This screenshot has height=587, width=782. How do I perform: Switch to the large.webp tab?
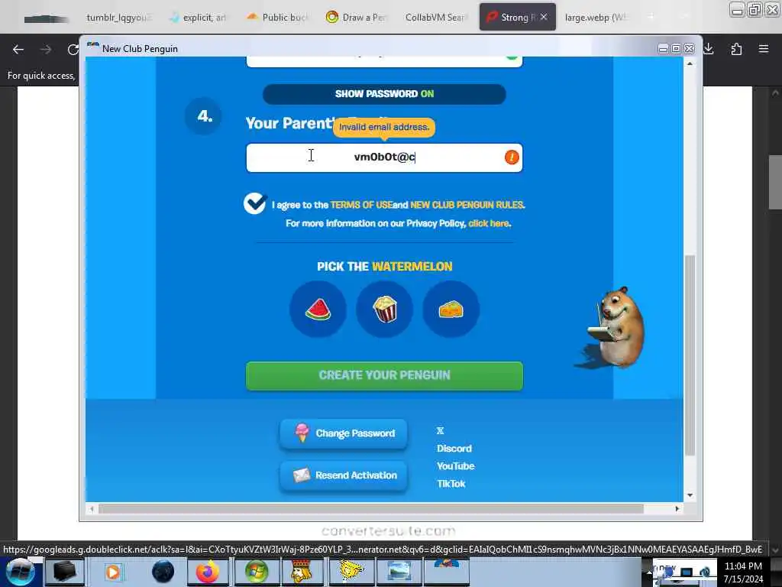(596, 18)
